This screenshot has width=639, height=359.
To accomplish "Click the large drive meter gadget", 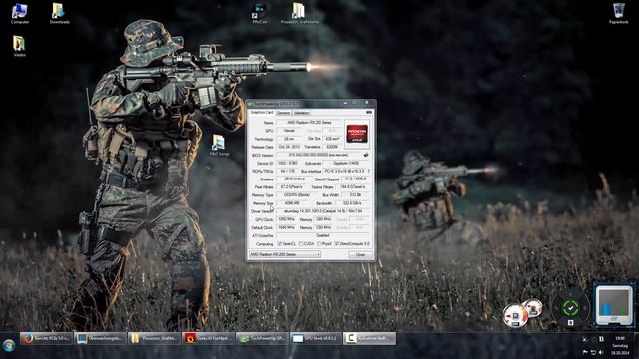I will click(515, 316).
